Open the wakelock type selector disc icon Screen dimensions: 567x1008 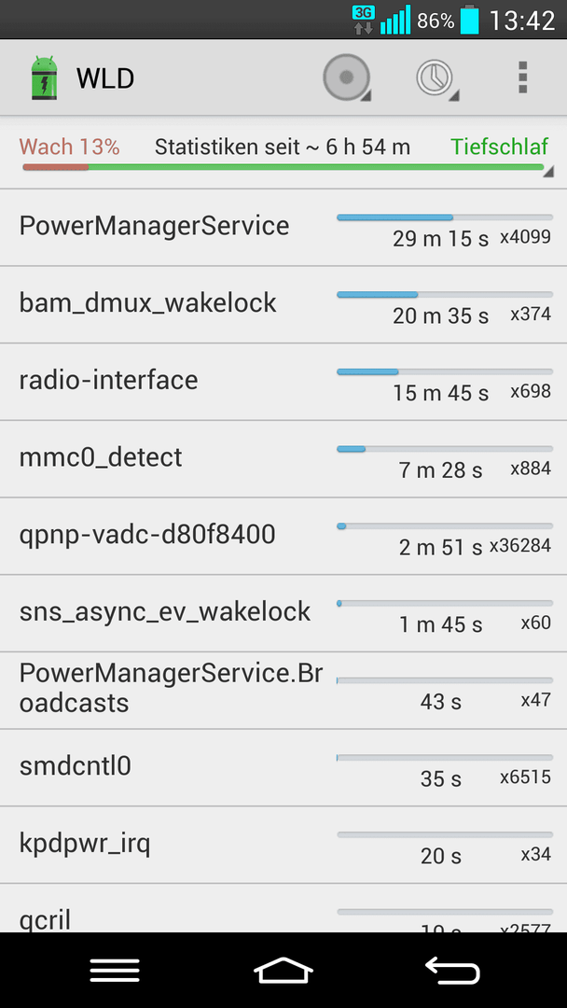coord(347,77)
